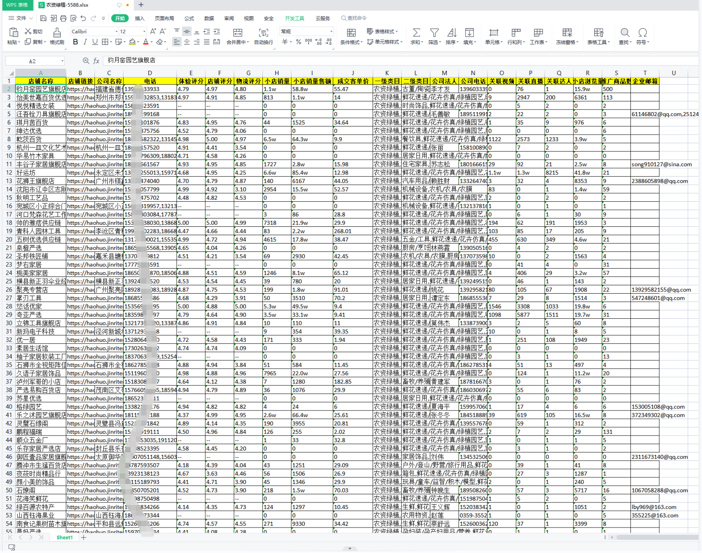
Task: Open the 公式 (Formulas) ribbon tab
Action: point(189,18)
